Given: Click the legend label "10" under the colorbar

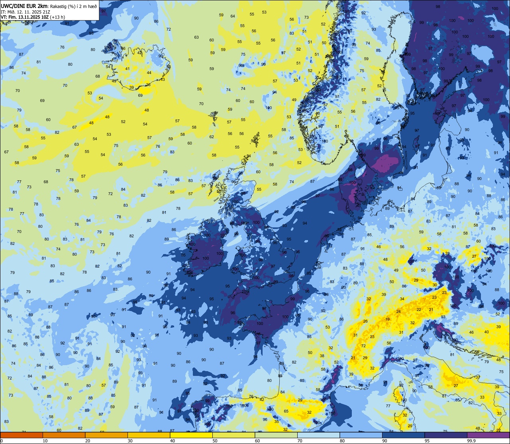Looking at the screenshot, I should click(x=45, y=441).
